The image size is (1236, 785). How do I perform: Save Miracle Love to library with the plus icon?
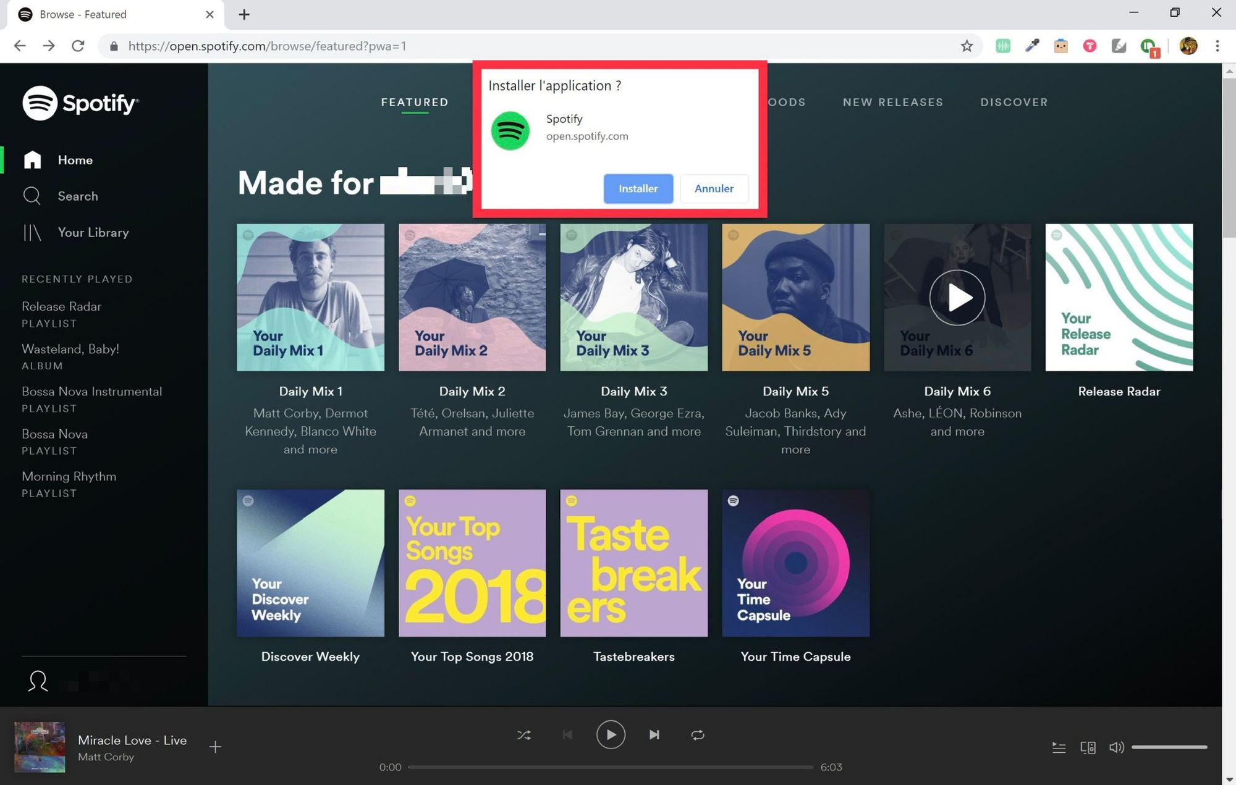pos(215,747)
